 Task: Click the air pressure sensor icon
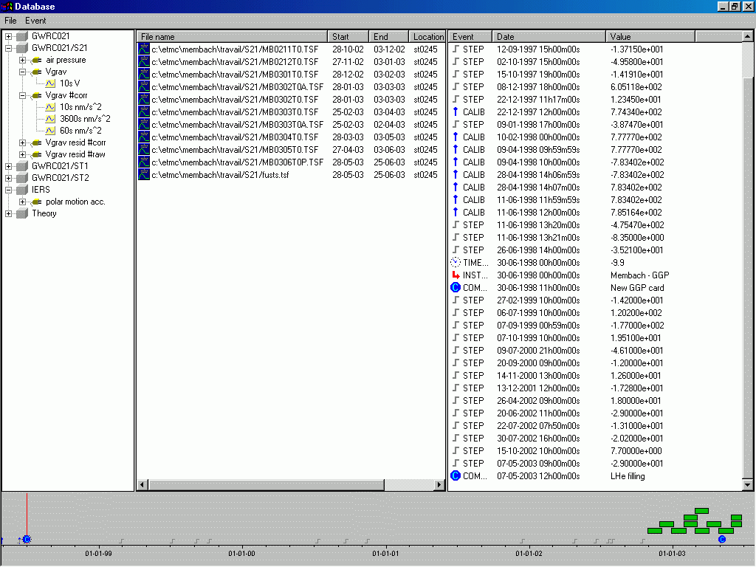[x=36, y=60]
